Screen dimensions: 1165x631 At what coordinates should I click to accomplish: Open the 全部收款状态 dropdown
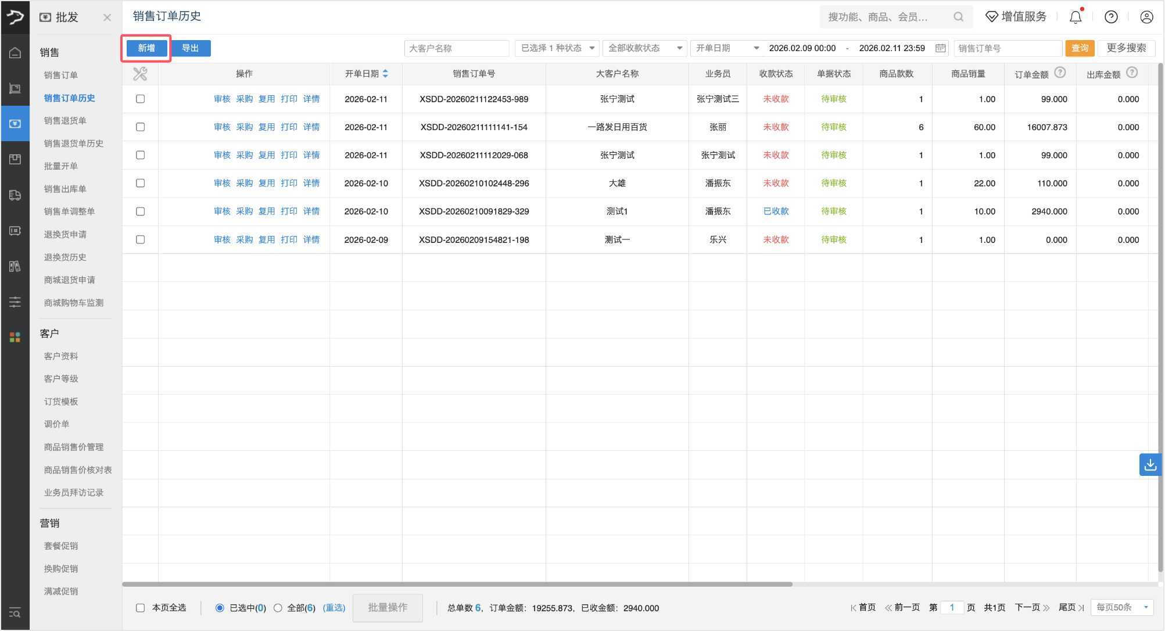click(644, 48)
